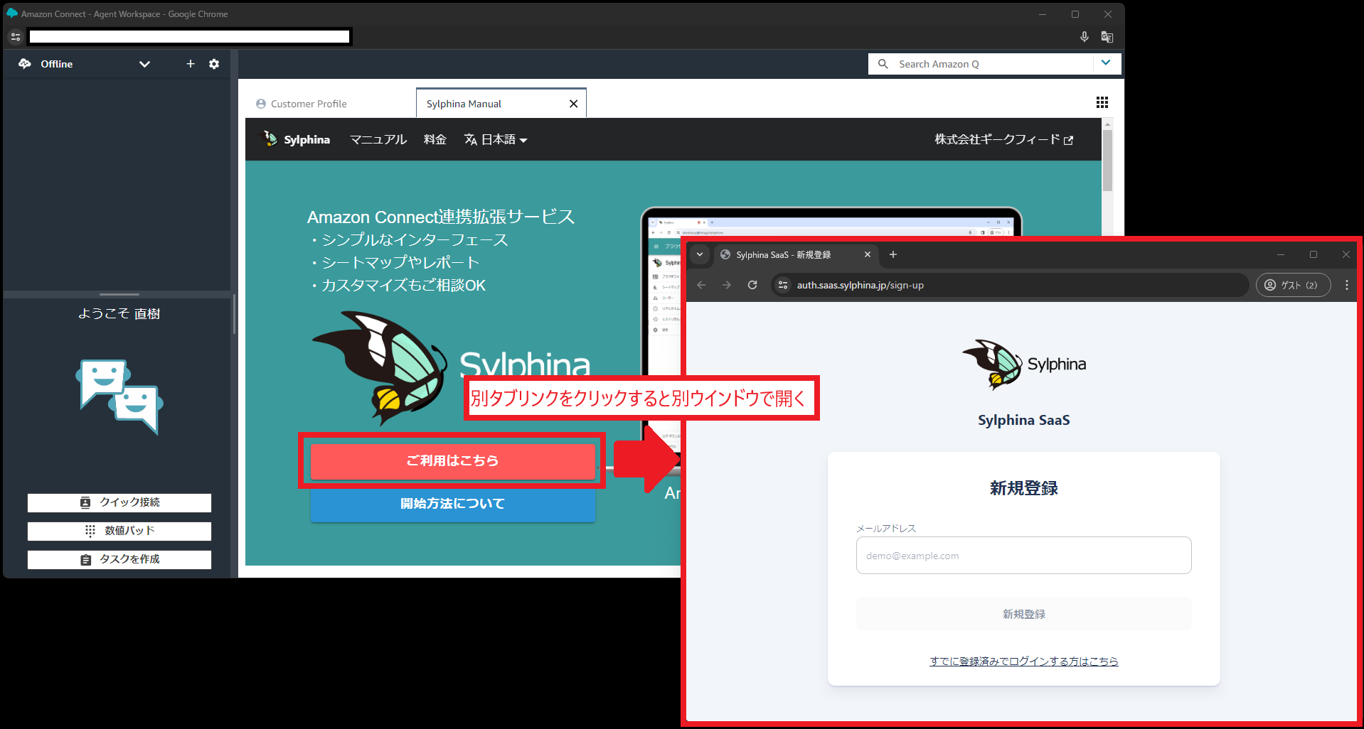Open tab search chevron in sign-up window
The width and height of the screenshot is (1364, 729).
(700, 254)
